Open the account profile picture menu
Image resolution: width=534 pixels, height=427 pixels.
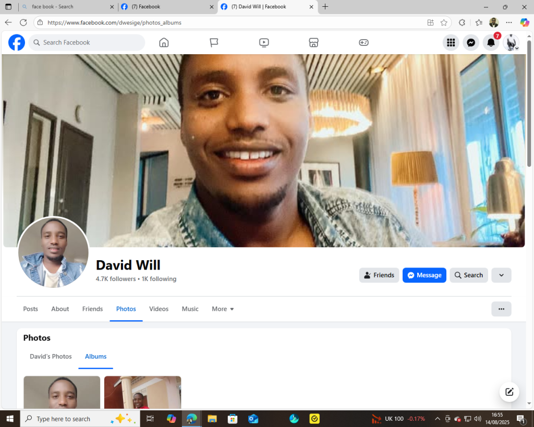pyautogui.click(x=511, y=43)
